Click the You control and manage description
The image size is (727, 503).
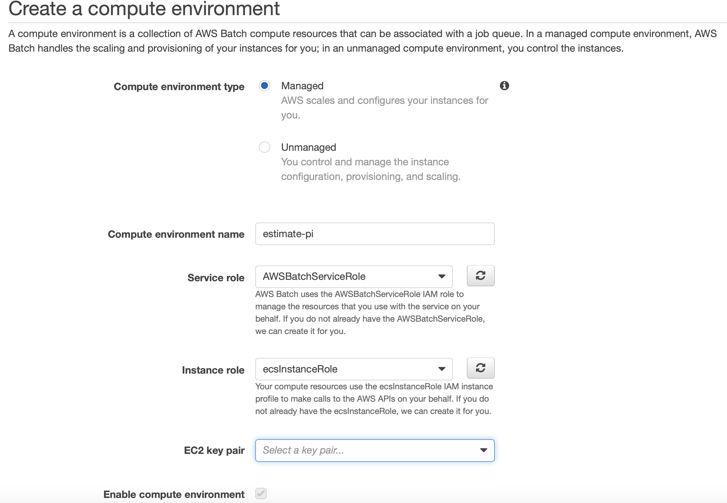tap(371, 169)
